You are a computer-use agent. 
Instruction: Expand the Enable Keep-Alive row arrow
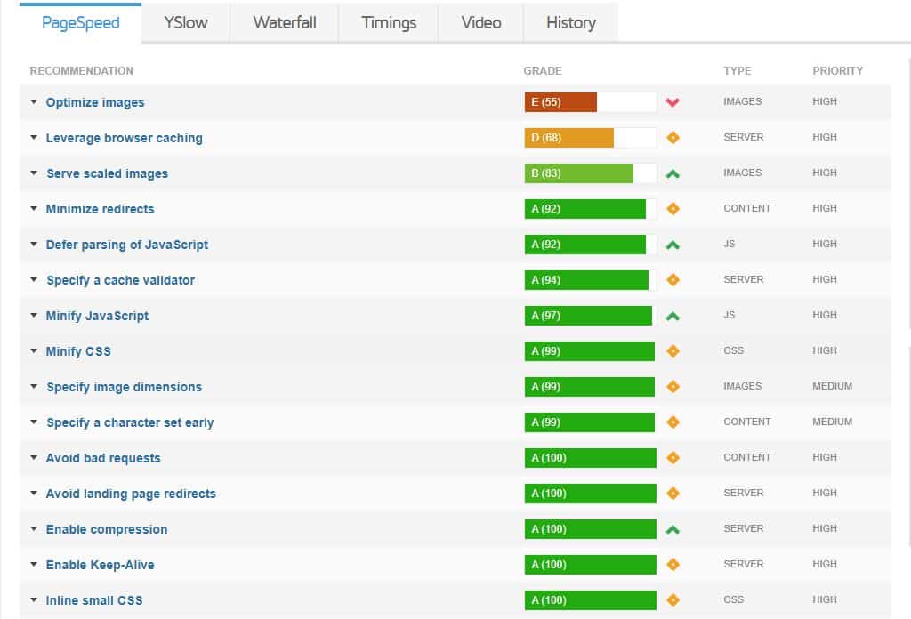[34, 565]
